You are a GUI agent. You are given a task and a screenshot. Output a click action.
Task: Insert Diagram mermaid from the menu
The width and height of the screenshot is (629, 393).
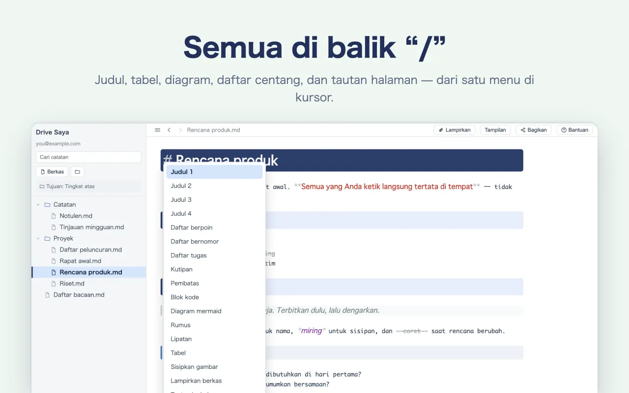(214, 311)
